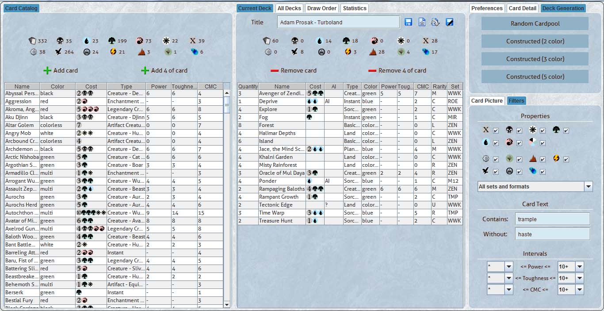
Task: Expand the CMC minimum value dropdown
Action: pos(508,290)
